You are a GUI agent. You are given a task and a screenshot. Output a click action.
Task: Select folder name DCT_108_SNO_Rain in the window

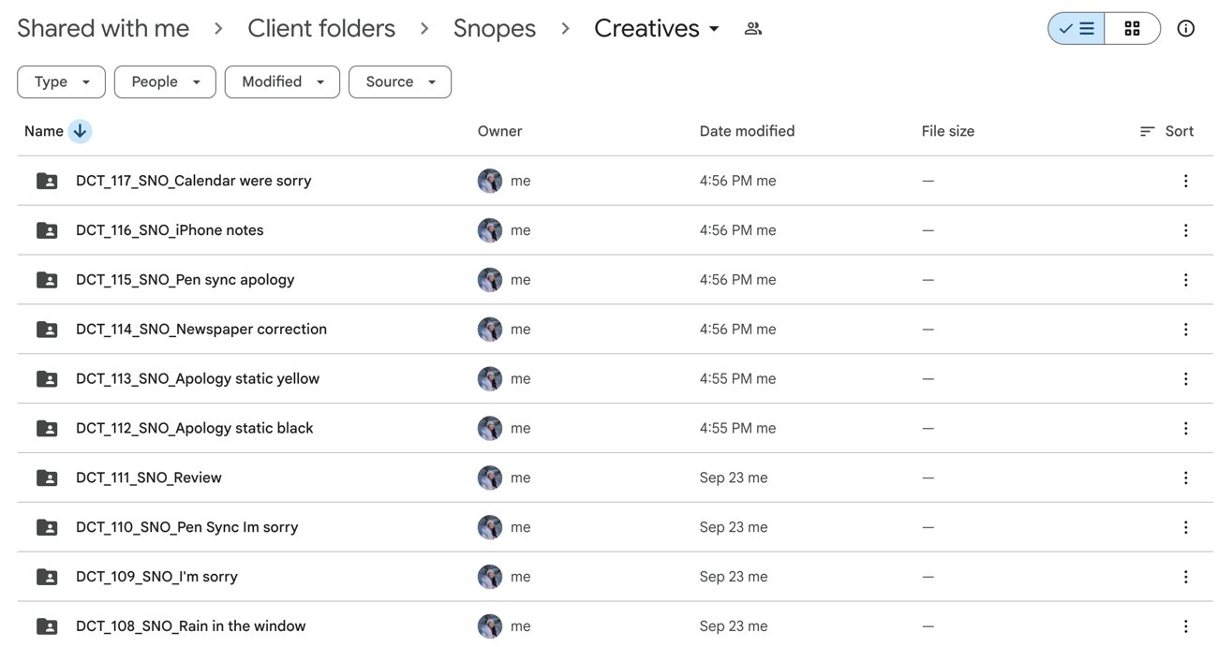pos(191,626)
